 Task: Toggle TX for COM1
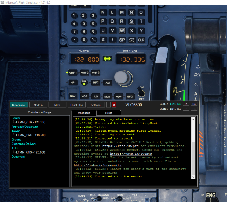click(x=186, y=104)
